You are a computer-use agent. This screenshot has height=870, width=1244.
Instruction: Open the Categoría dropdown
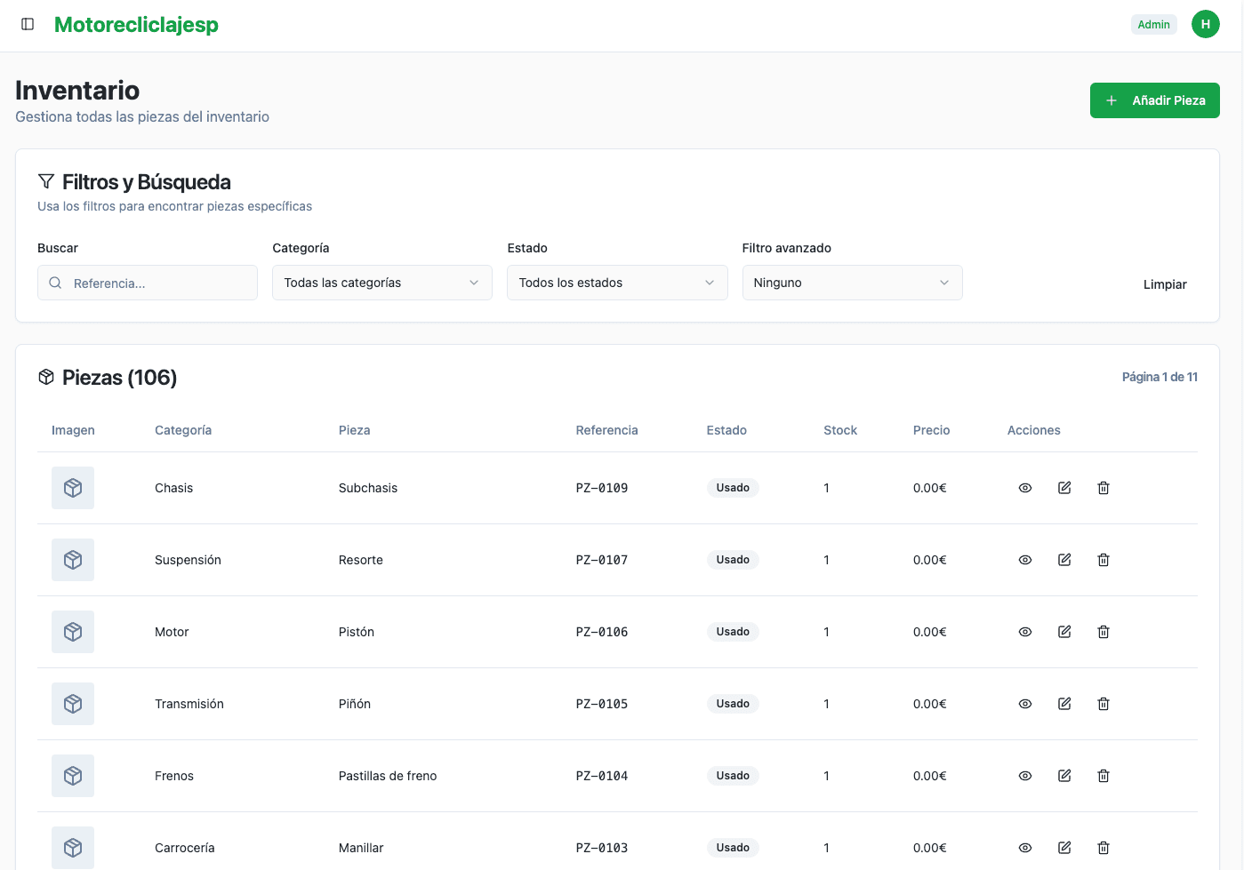[382, 283]
